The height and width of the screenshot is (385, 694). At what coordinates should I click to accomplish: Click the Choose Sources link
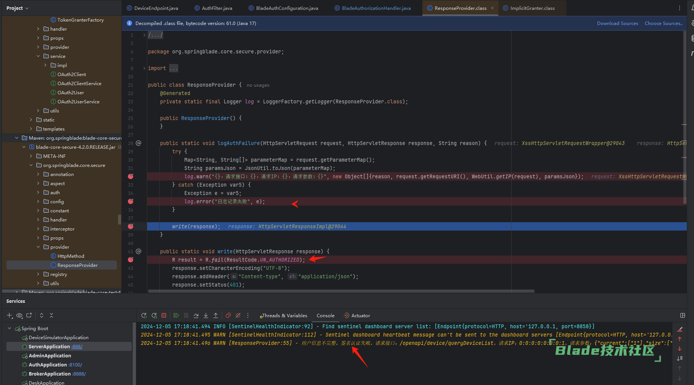pyautogui.click(x=664, y=23)
